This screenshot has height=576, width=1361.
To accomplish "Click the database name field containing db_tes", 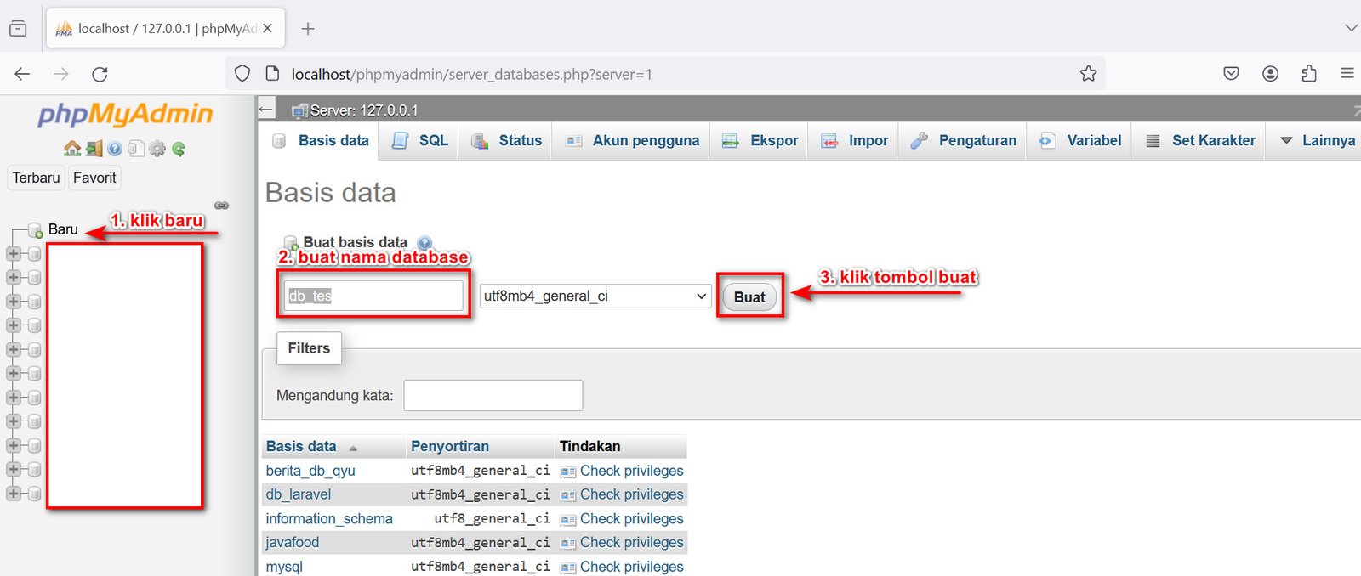I will (x=373, y=296).
